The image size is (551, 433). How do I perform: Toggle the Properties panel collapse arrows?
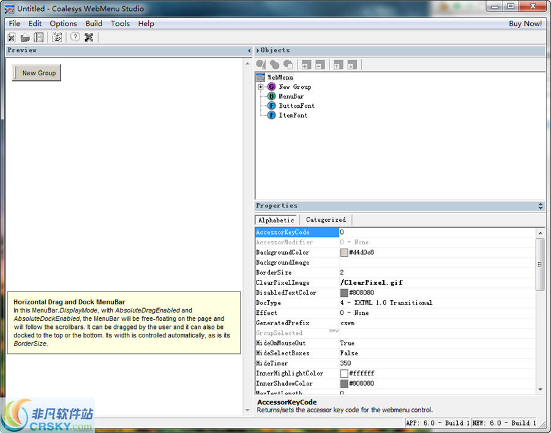click(x=541, y=206)
